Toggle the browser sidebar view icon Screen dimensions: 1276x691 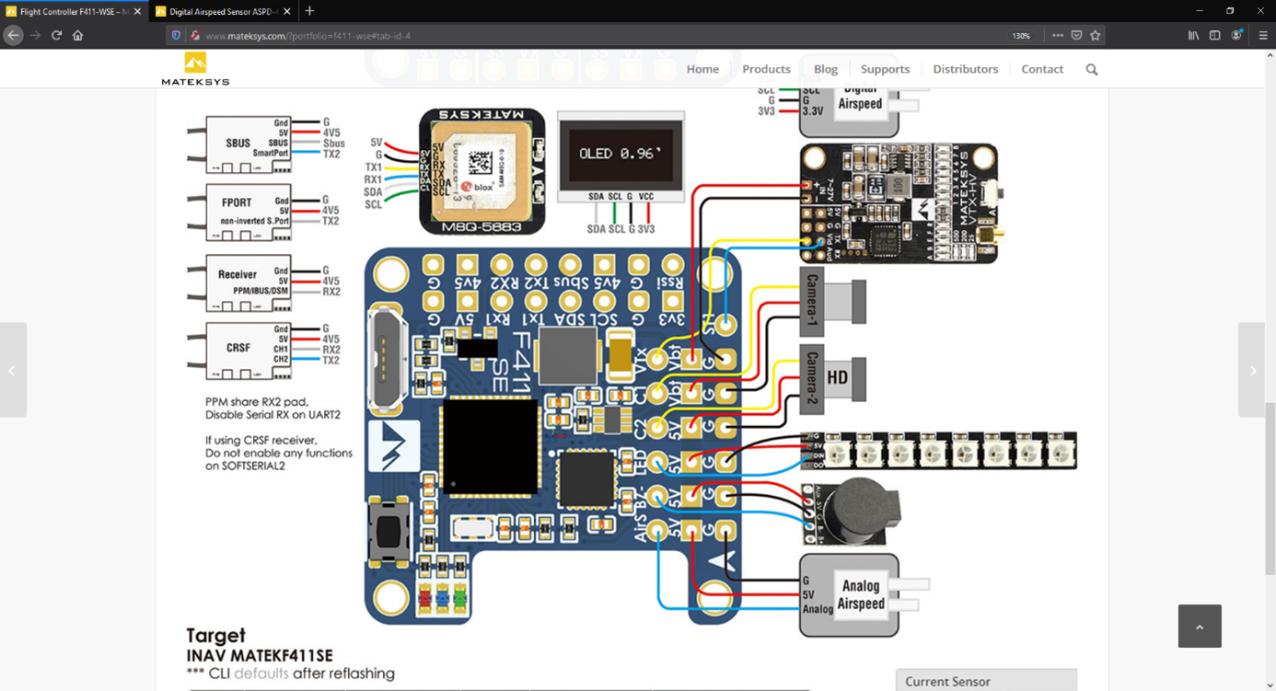[1215, 35]
